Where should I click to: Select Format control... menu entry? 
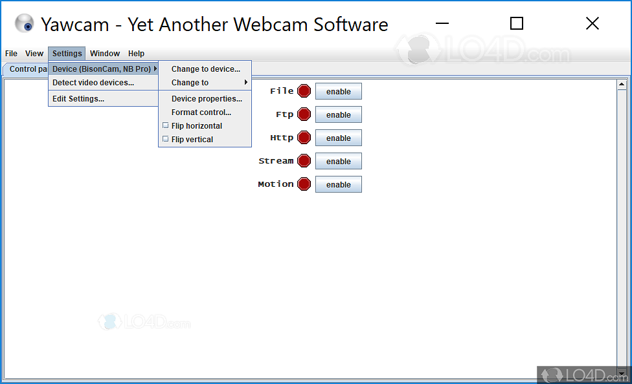click(x=205, y=112)
